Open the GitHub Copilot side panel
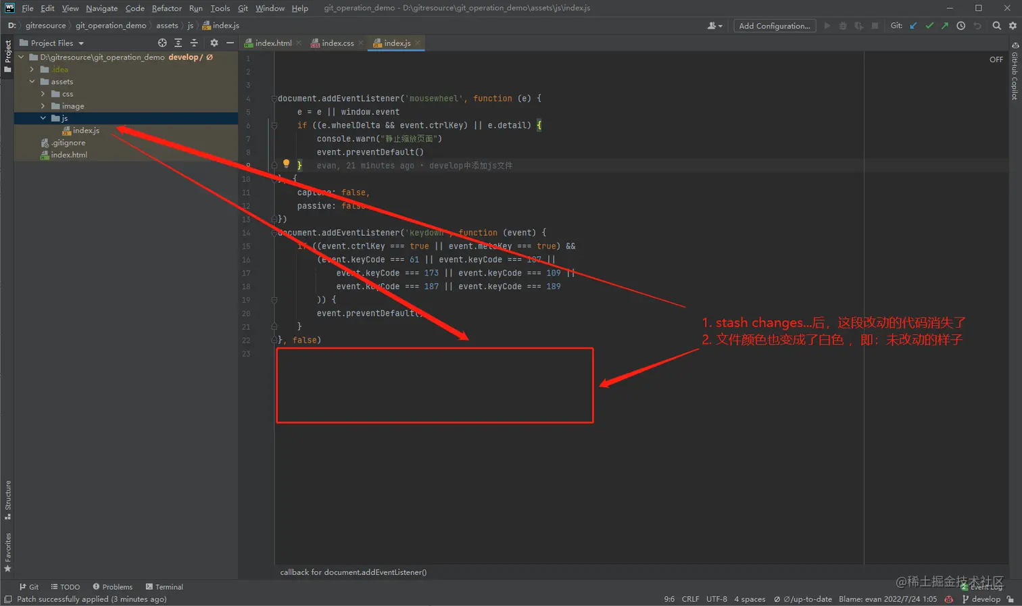This screenshot has width=1022, height=606. coord(1015,71)
